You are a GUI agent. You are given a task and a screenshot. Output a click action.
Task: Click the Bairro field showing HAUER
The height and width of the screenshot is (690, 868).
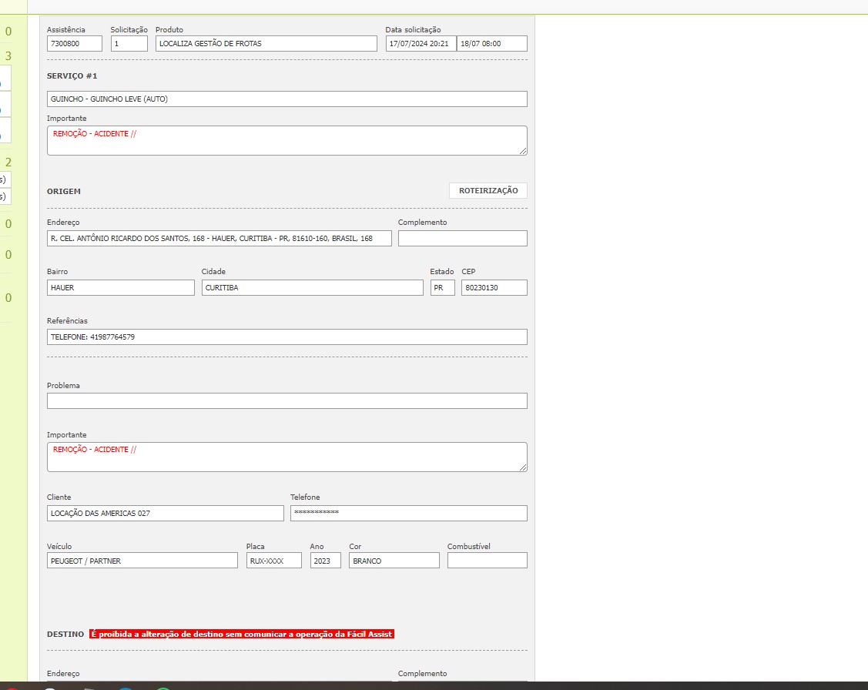(x=120, y=288)
